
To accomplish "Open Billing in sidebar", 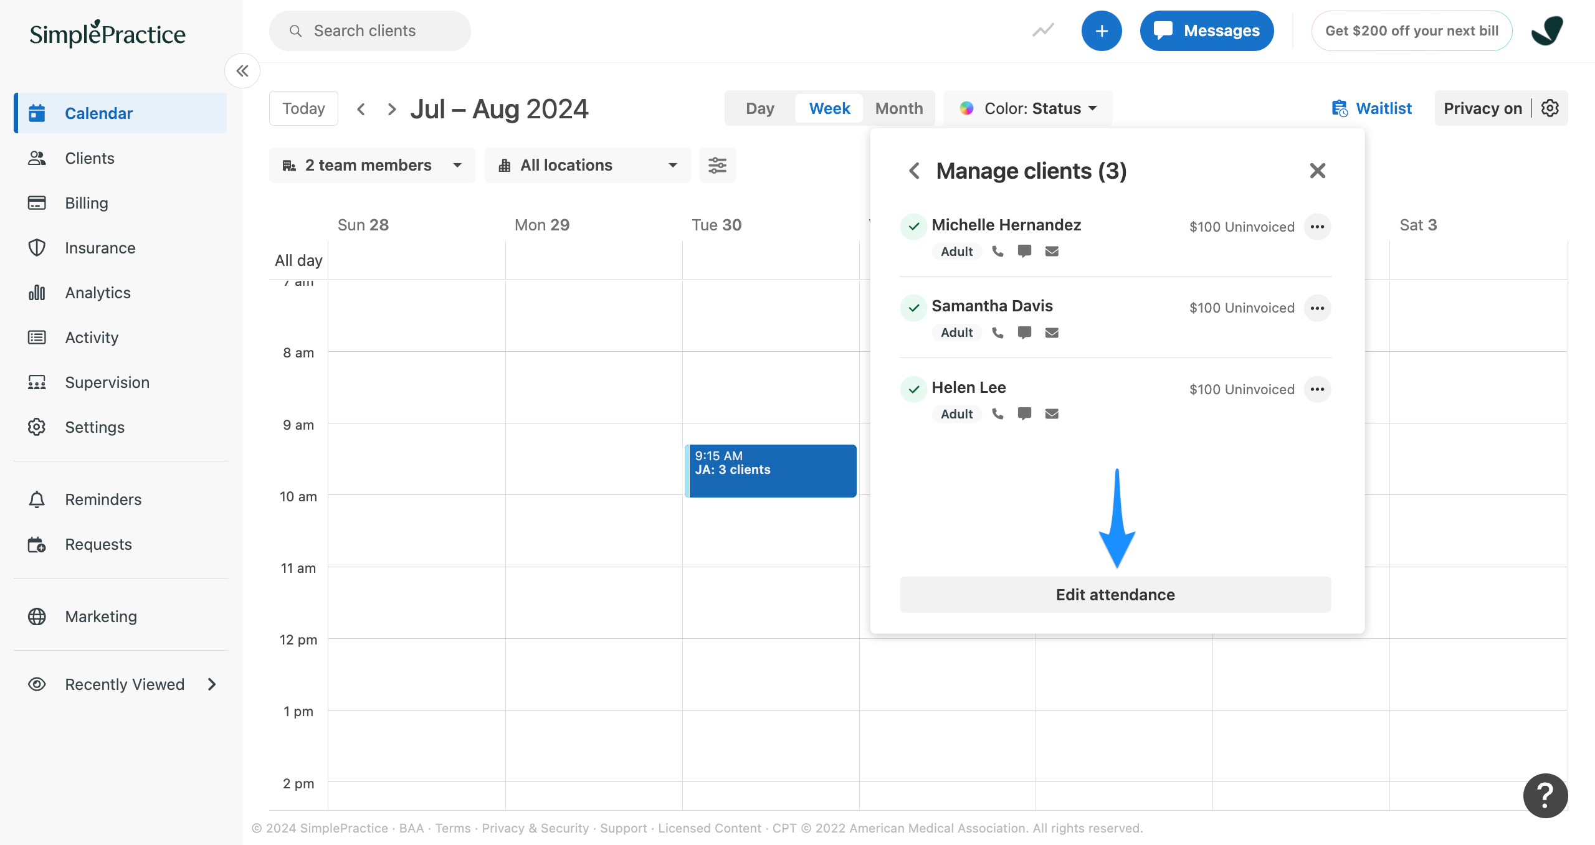I will tap(120, 203).
